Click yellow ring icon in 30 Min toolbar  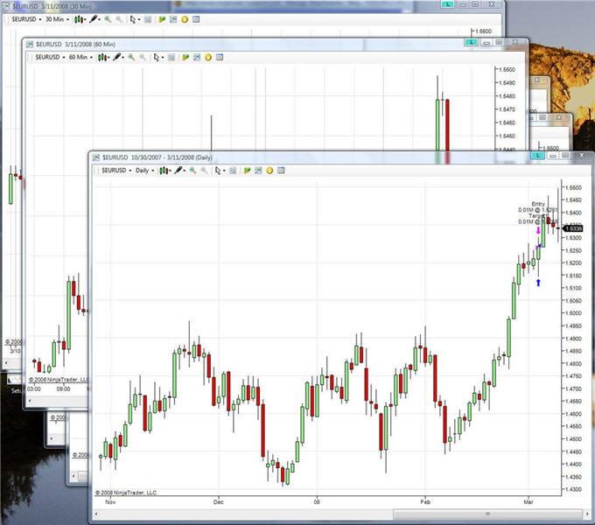185,19
